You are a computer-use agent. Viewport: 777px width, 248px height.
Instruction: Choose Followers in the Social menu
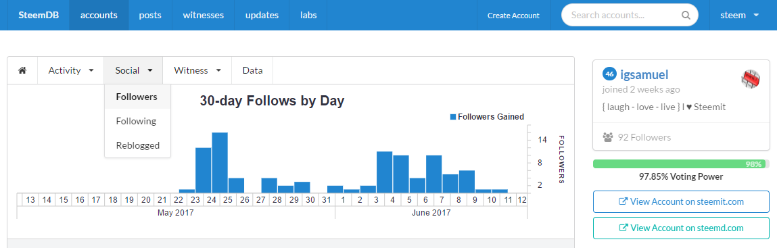coord(138,97)
